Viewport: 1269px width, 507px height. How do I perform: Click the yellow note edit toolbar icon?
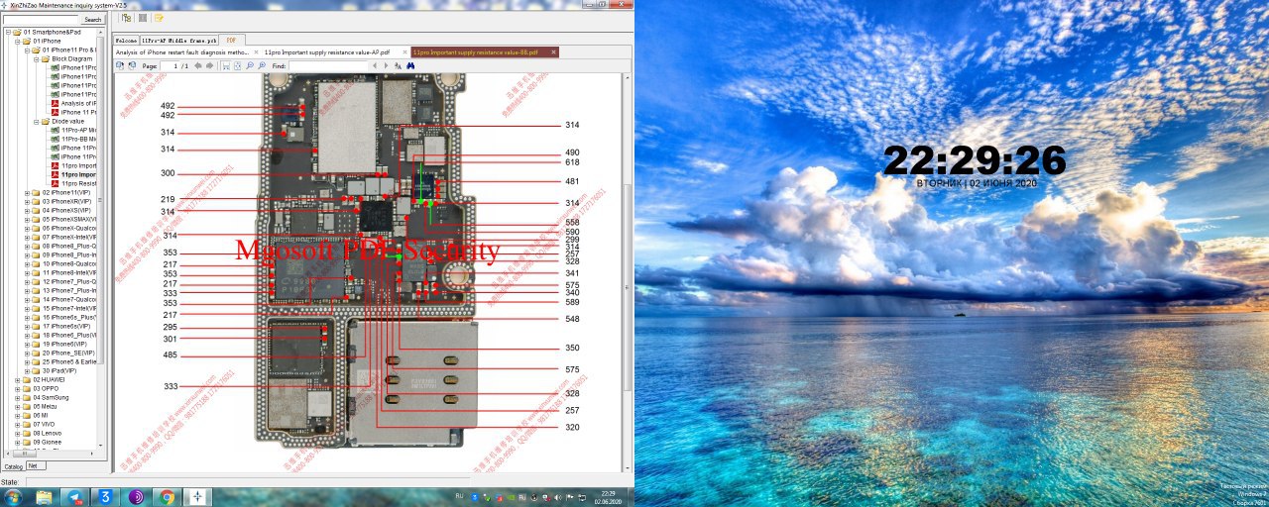(x=159, y=18)
